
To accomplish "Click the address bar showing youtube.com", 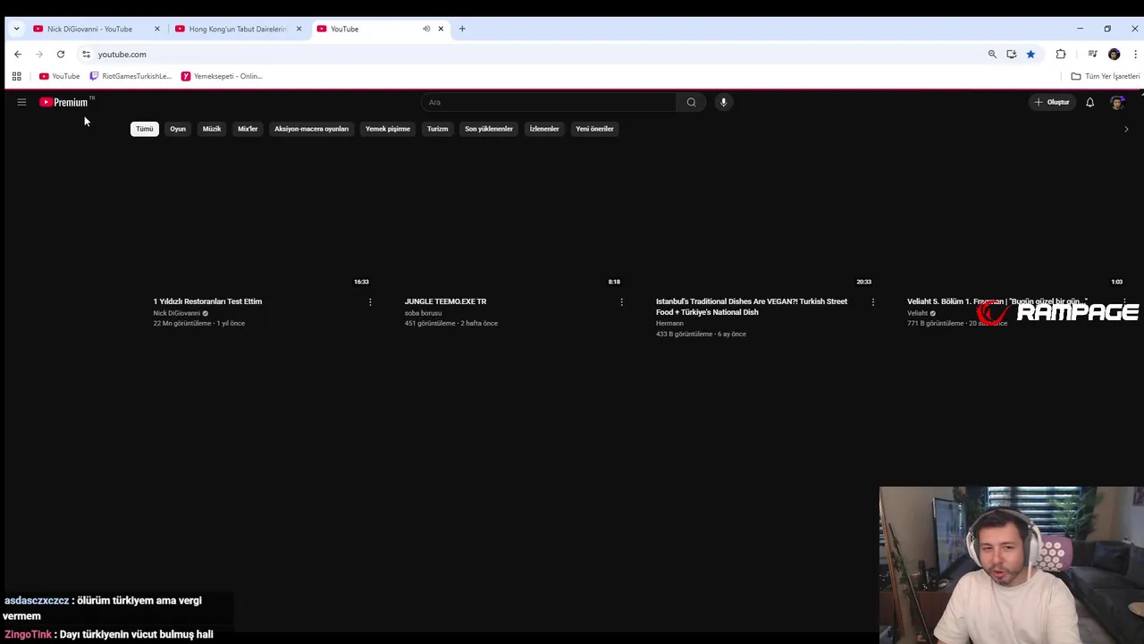I will click(536, 55).
